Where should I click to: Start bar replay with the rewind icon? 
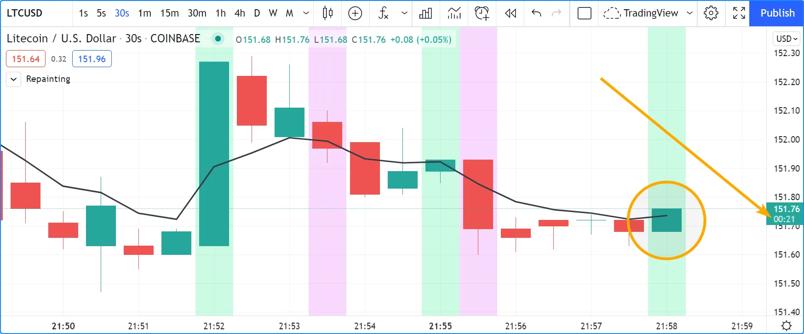(x=510, y=13)
